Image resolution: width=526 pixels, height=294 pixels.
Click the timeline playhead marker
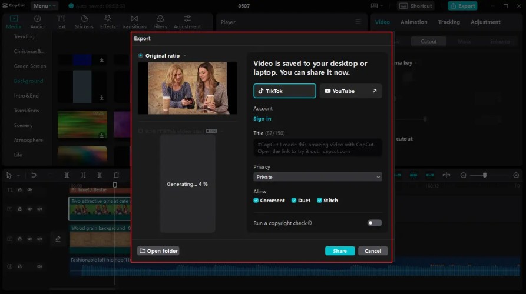click(x=115, y=185)
